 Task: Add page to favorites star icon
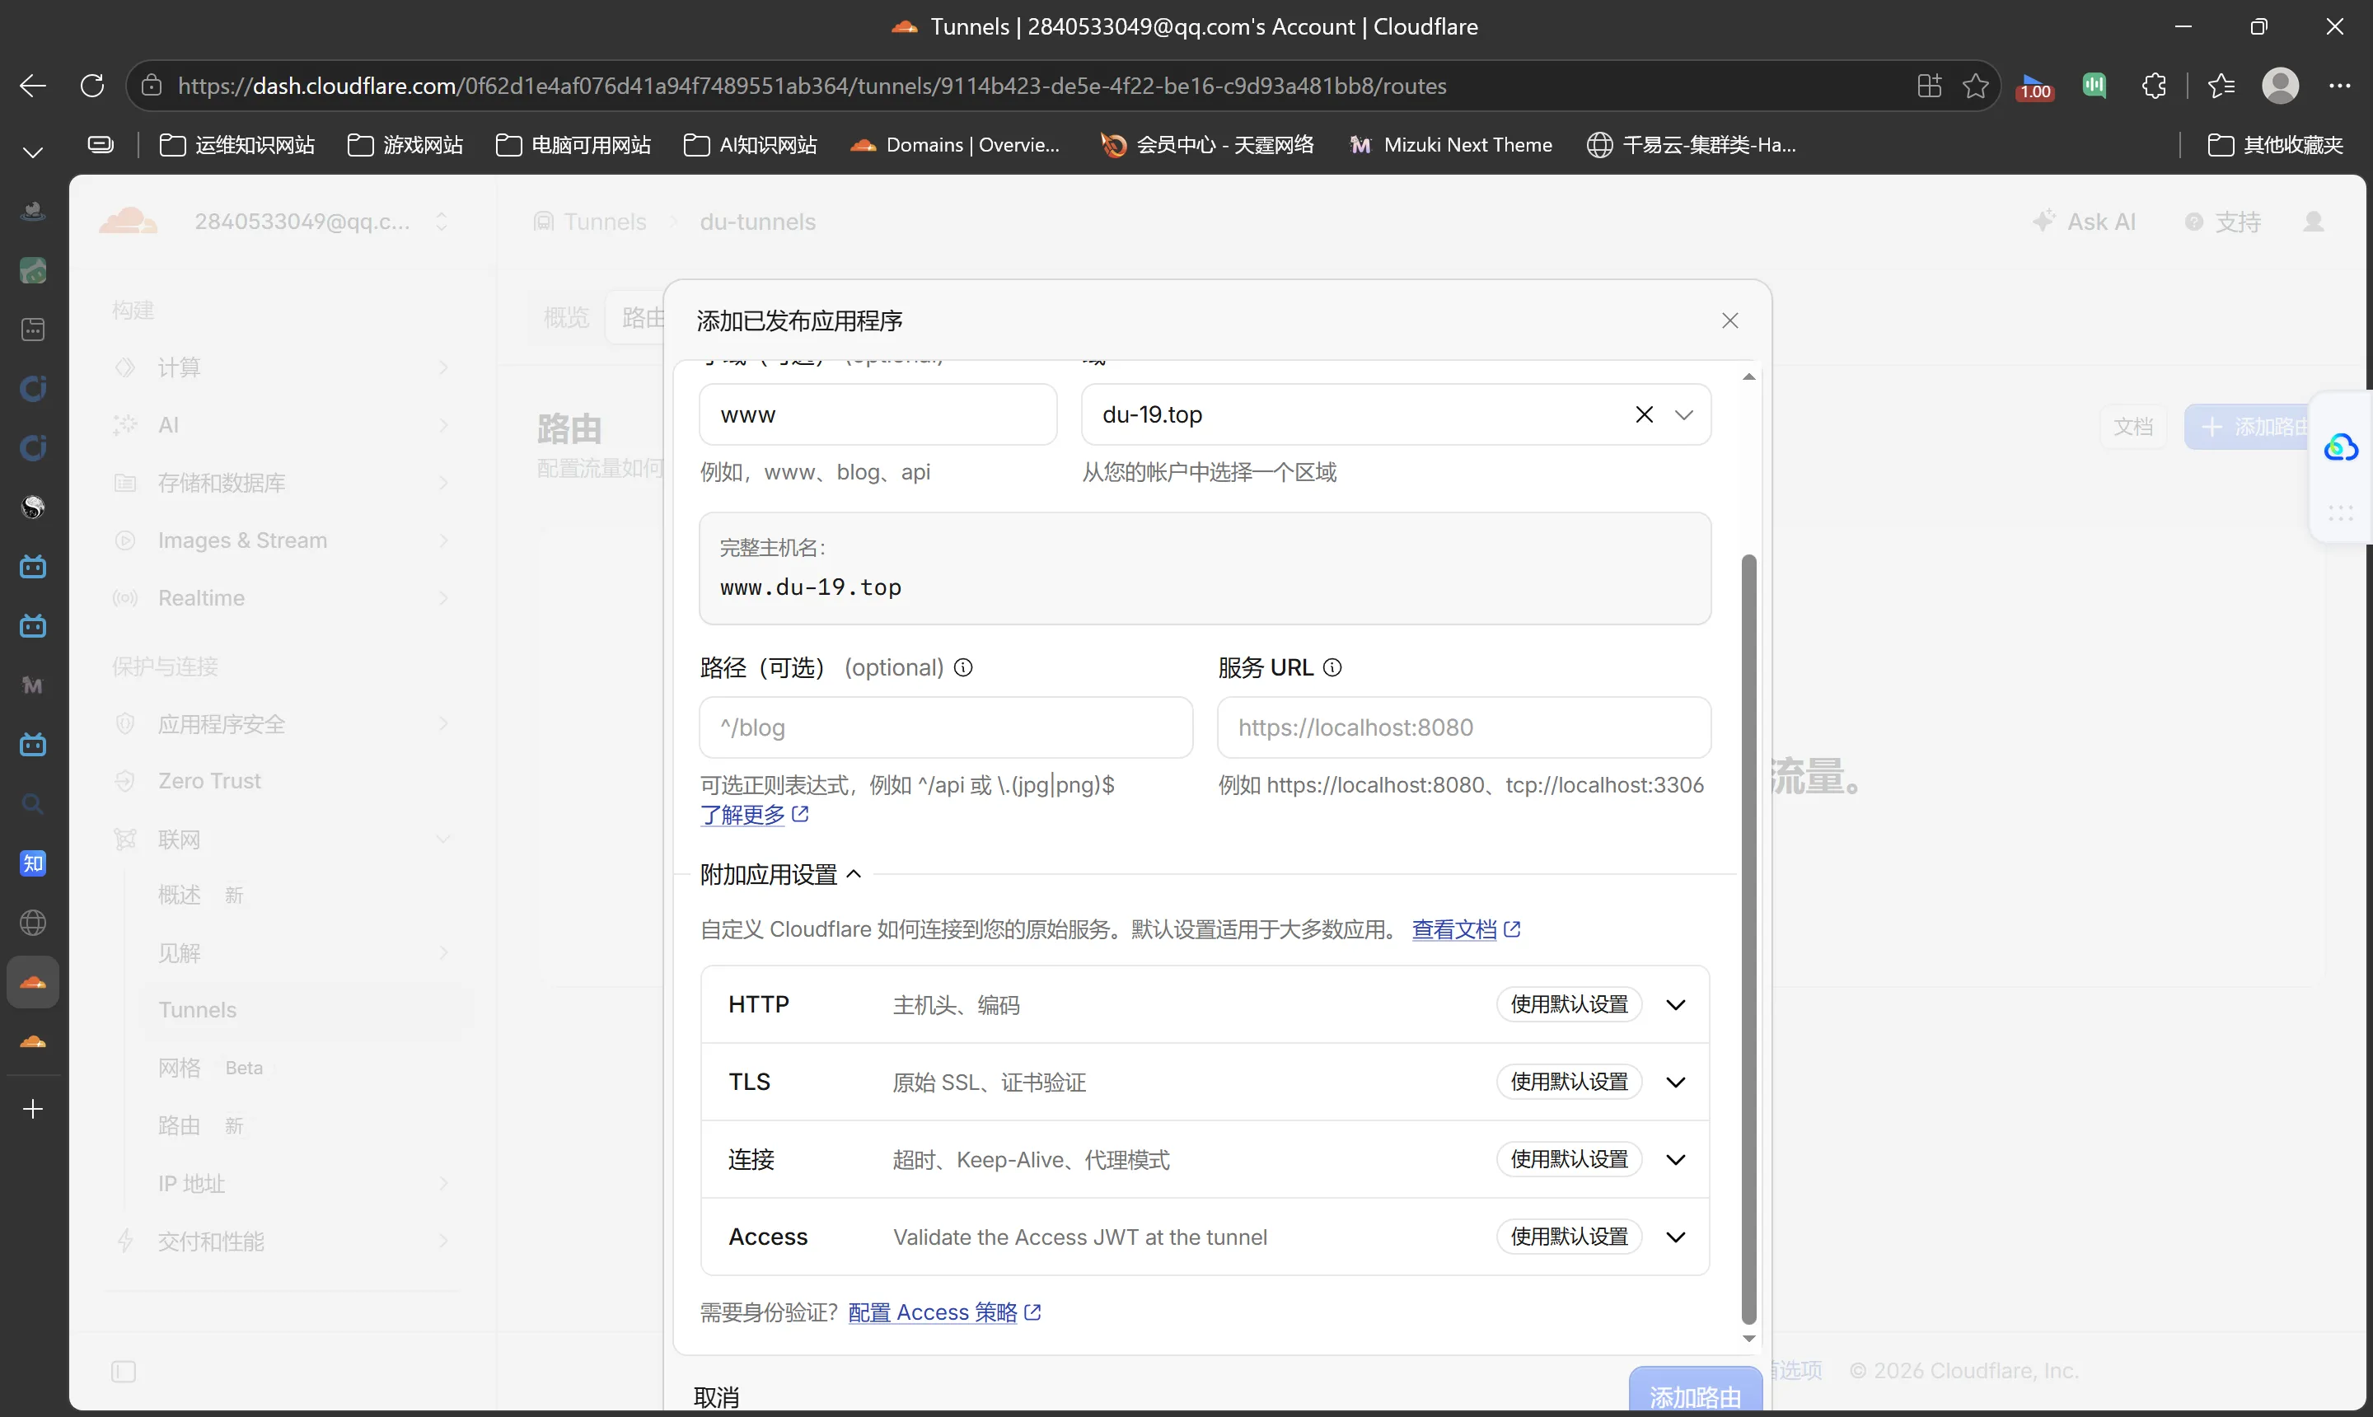[1976, 86]
